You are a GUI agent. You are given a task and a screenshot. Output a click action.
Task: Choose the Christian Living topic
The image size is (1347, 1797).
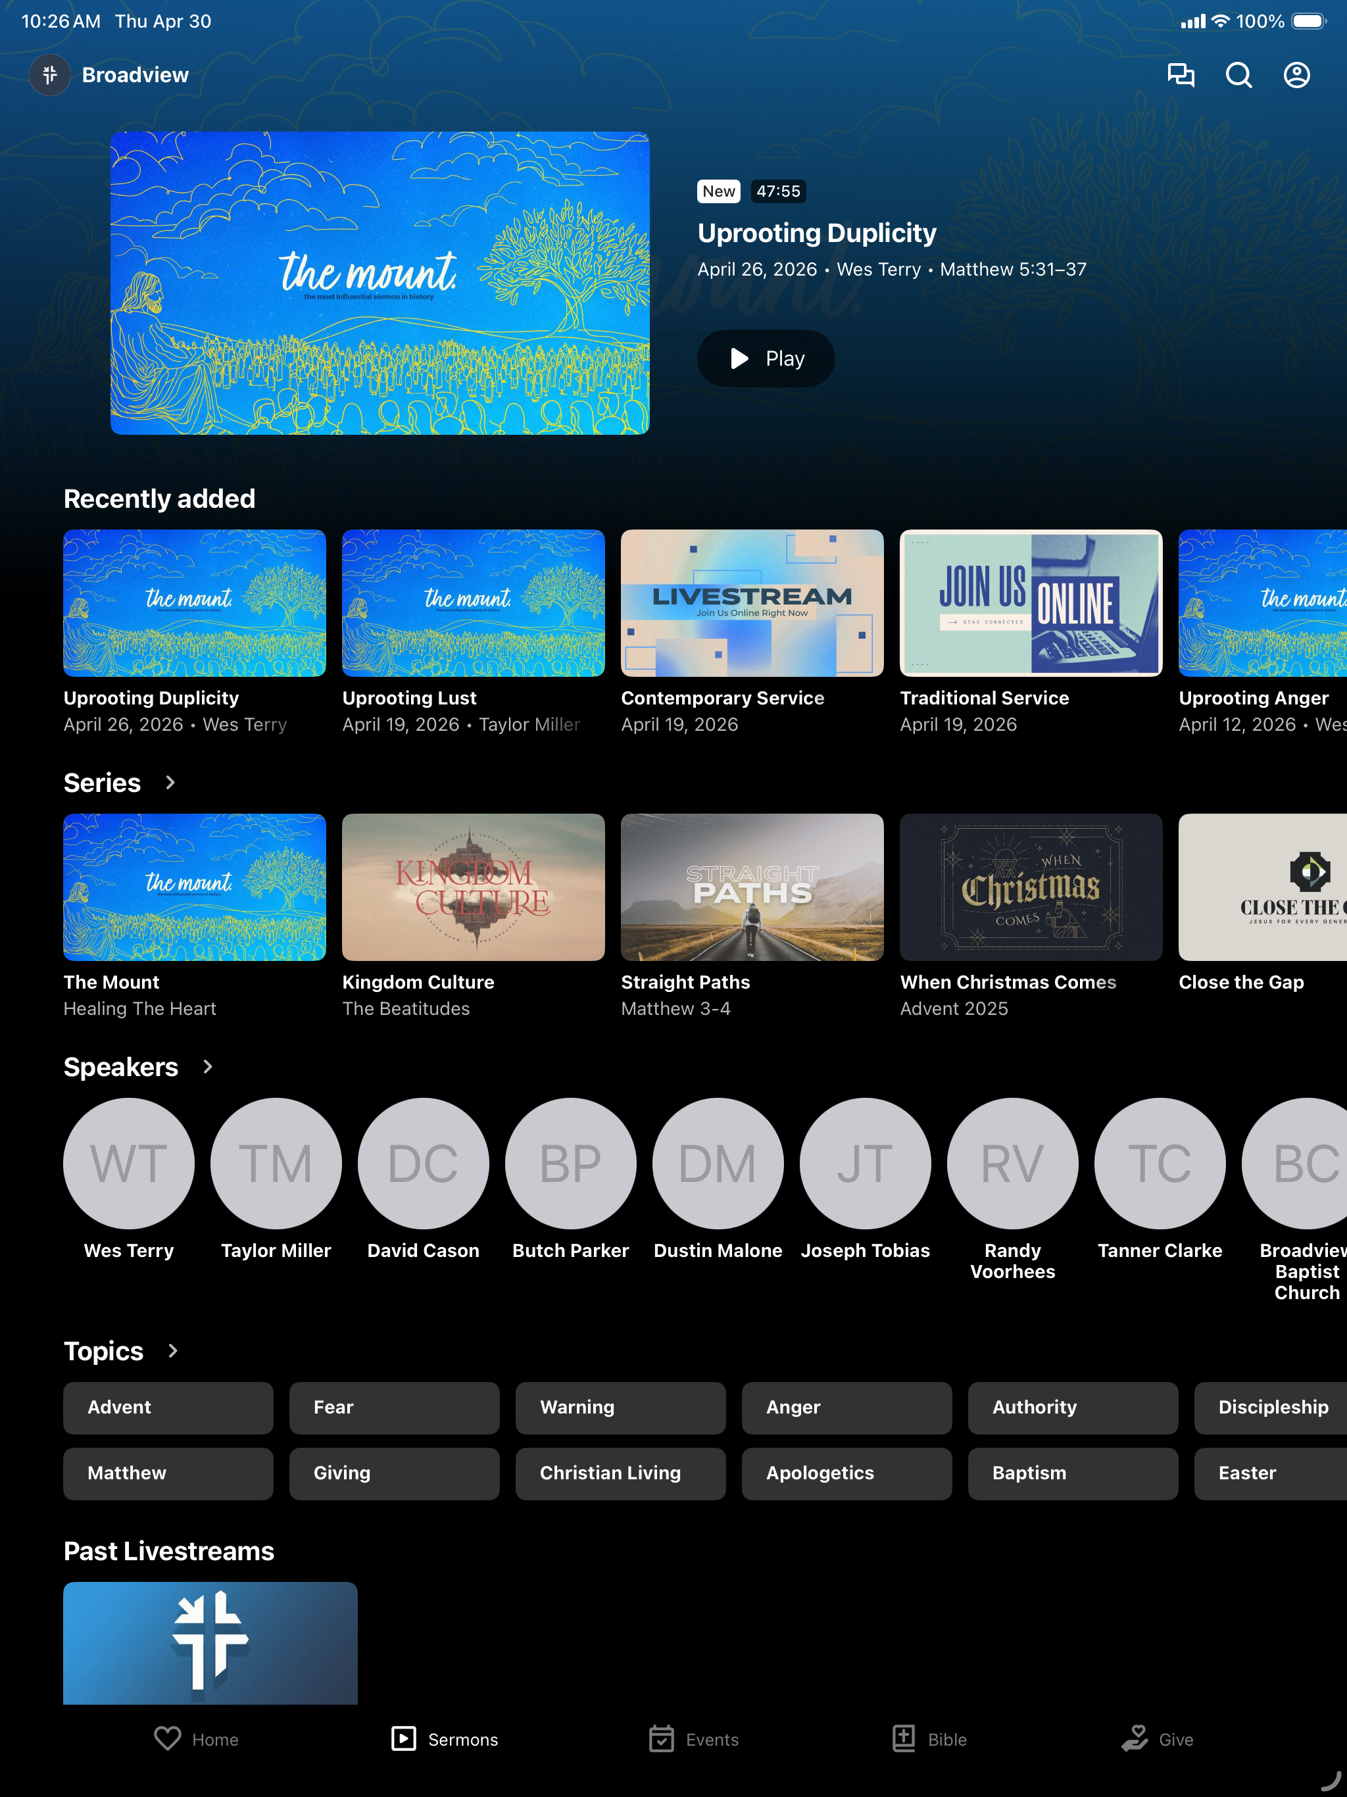click(620, 1473)
